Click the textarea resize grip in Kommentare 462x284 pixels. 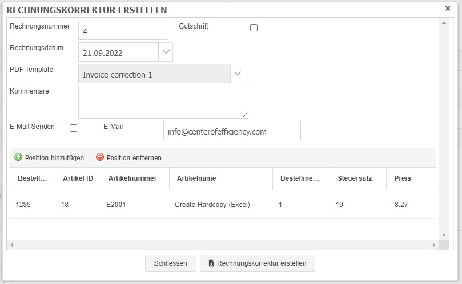click(245, 115)
